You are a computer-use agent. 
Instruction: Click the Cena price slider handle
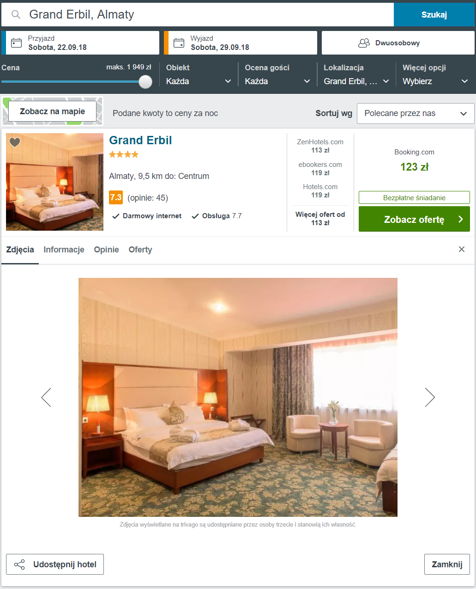(x=145, y=81)
